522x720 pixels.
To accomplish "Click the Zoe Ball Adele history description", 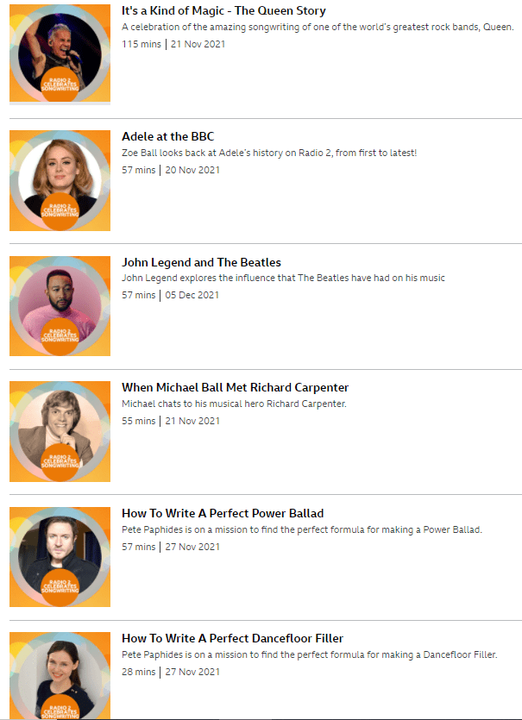I will coord(269,153).
